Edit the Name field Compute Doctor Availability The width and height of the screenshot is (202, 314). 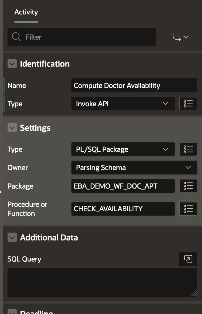tap(134, 85)
